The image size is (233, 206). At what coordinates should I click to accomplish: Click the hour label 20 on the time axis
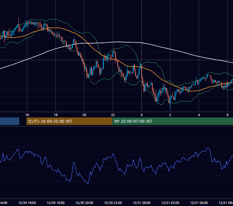pyautogui.click(x=84, y=115)
